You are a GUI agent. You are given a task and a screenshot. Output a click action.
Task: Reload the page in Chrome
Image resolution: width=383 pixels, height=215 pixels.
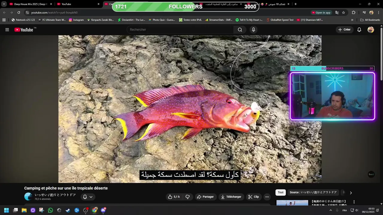pyautogui.click(x=19, y=13)
